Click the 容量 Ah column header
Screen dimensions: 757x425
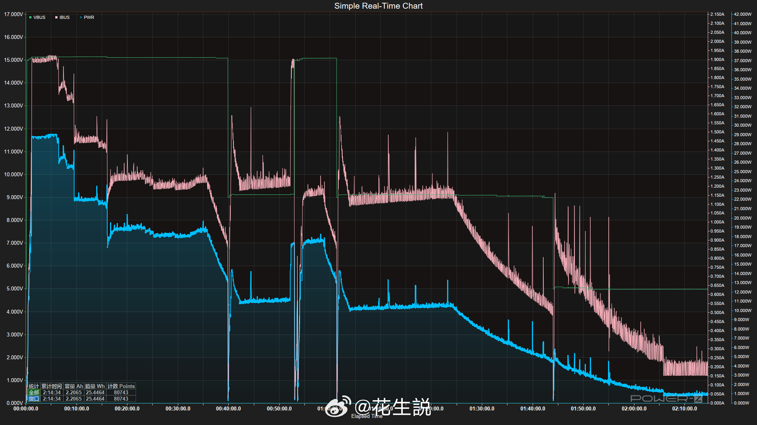(x=74, y=386)
